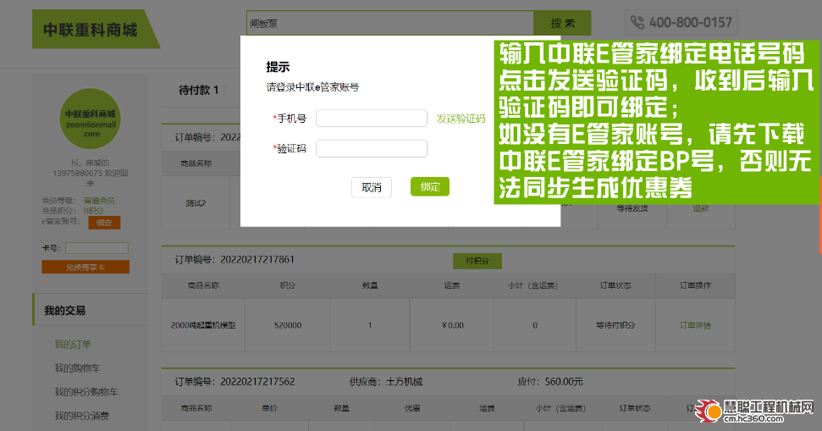The width and height of the screenshot is (822, 431).
Task: Cancel the dialog with 取消
Action: click(x=371, y=188)
